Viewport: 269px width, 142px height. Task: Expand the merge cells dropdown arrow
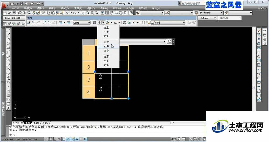pyautogui.click(x=65, y=23)
